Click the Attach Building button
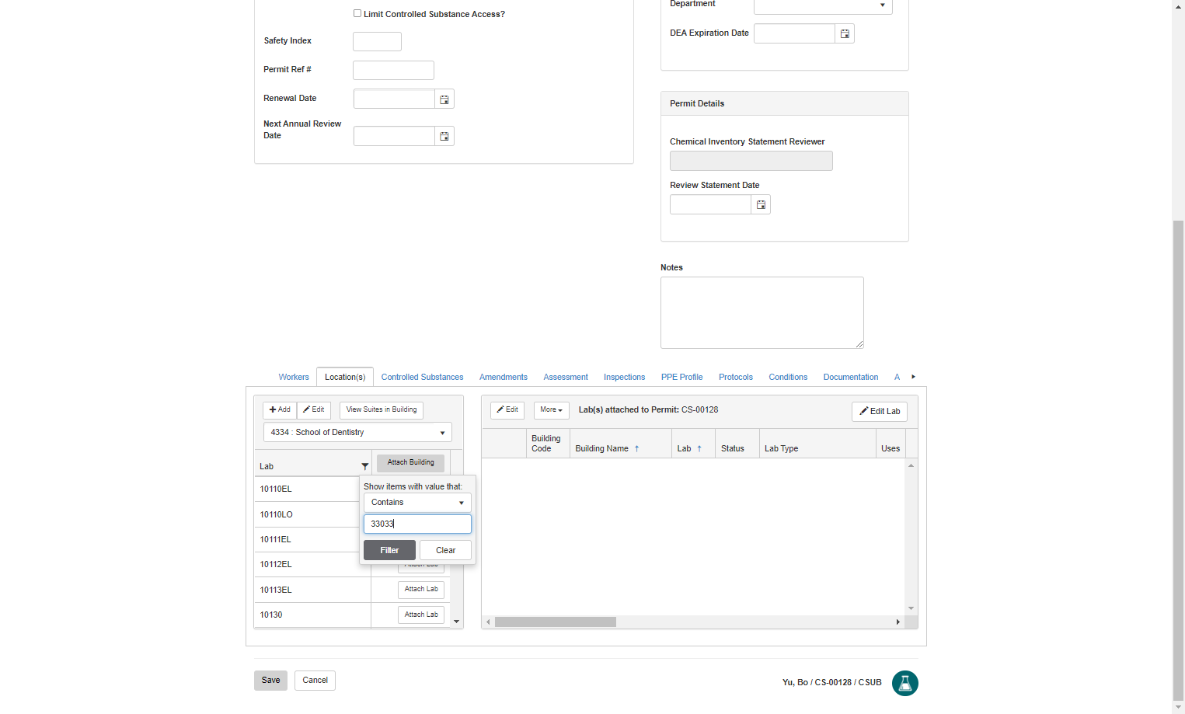Image resolution: width=1185 pixels, height=714 pixels. click(411, 463)
